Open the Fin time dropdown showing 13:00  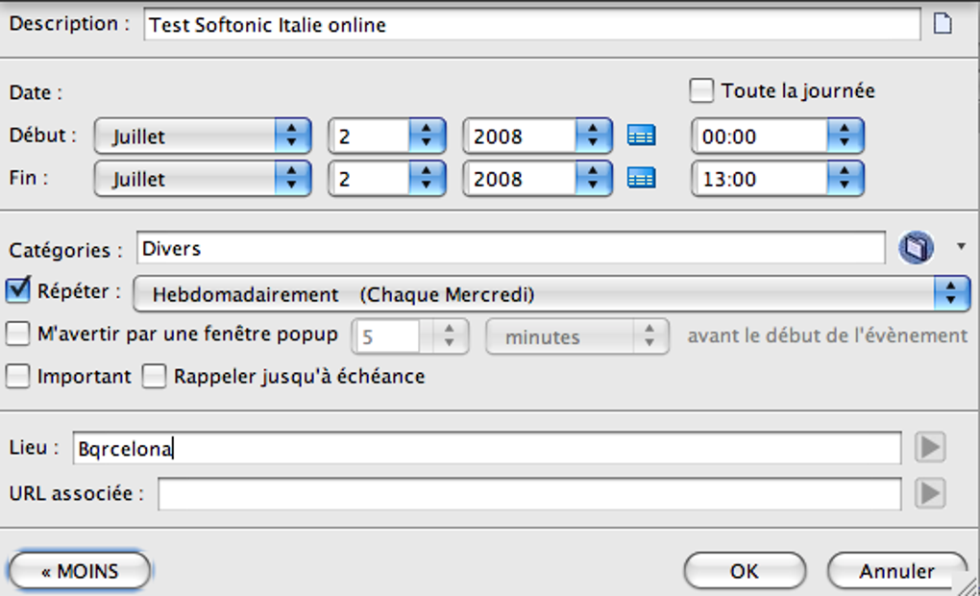(777, 179)
